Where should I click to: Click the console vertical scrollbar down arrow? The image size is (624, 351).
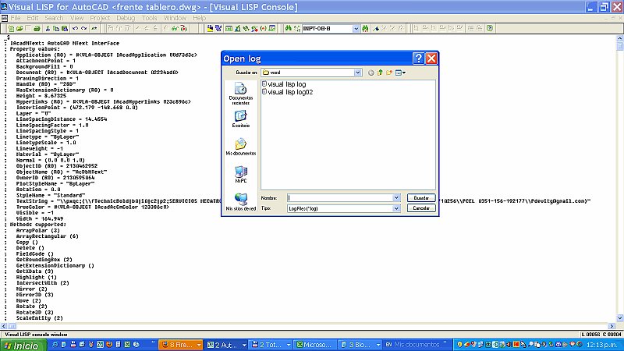point(619,318)
